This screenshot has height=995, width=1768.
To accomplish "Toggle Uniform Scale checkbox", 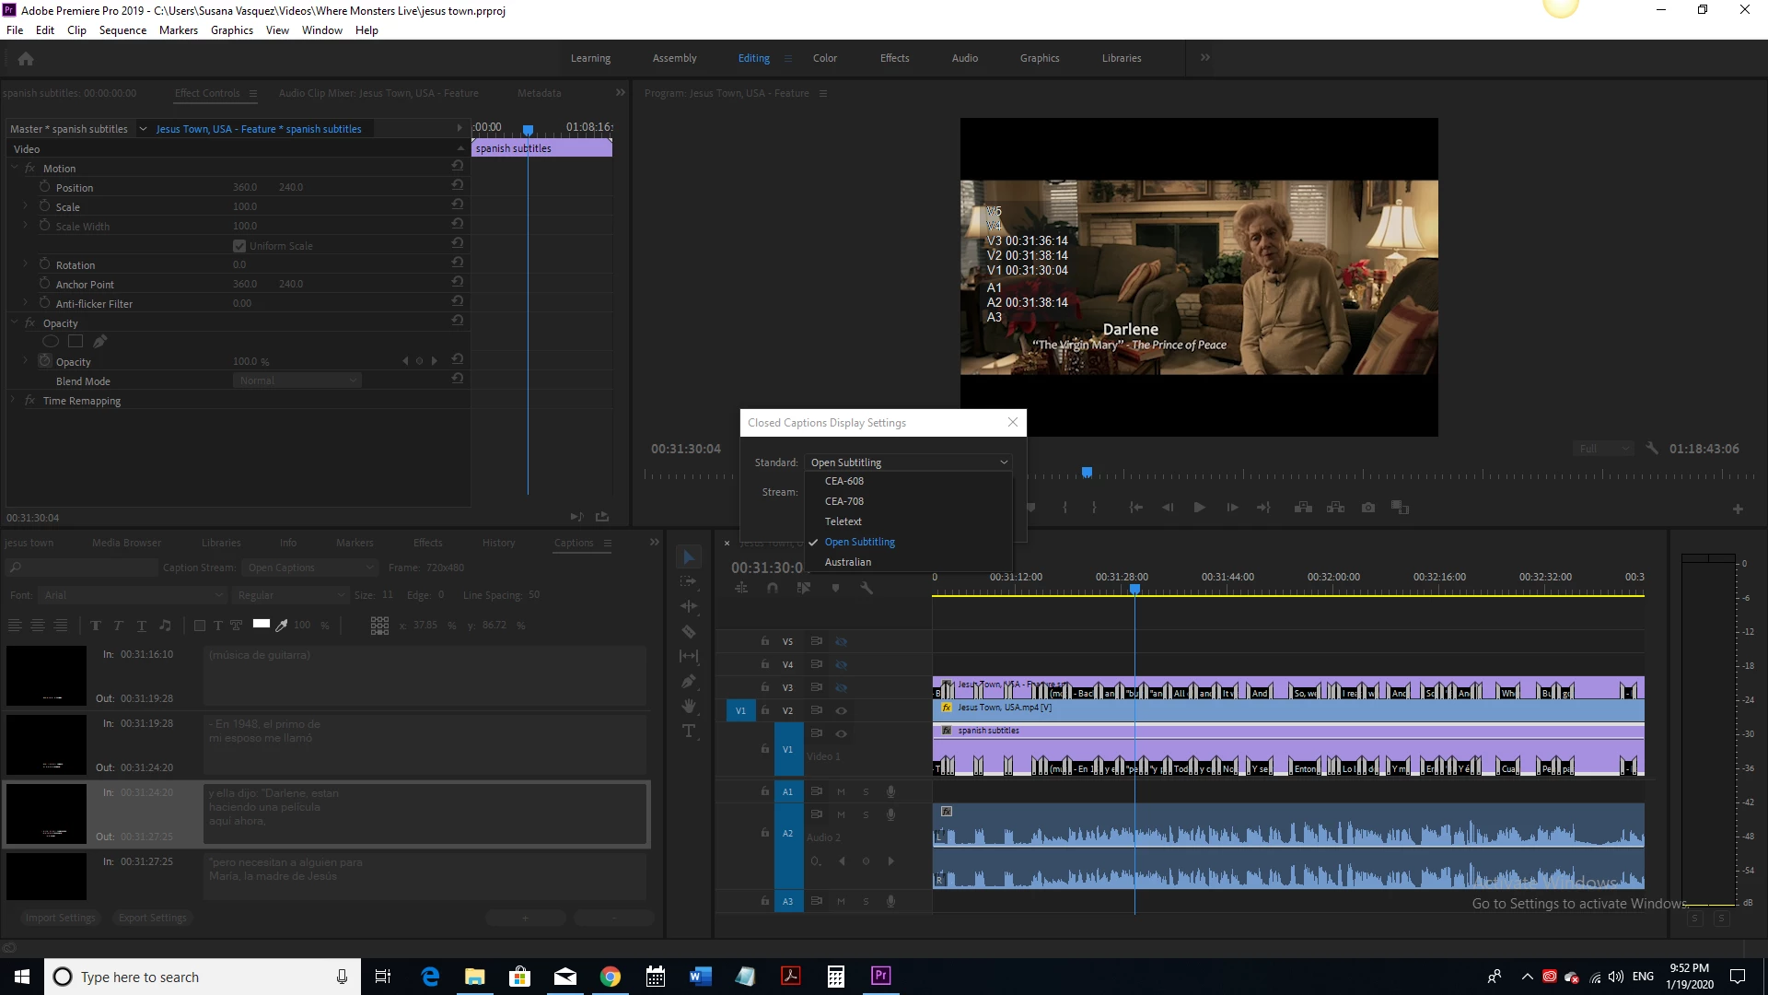I will click(x=239, y=246).
